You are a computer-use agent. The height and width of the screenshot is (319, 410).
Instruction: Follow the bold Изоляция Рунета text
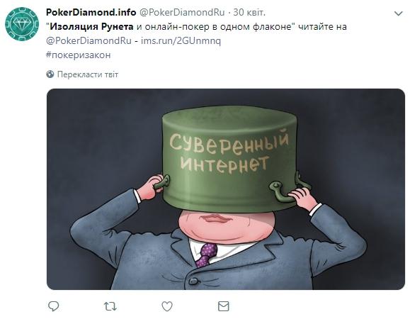91,26
